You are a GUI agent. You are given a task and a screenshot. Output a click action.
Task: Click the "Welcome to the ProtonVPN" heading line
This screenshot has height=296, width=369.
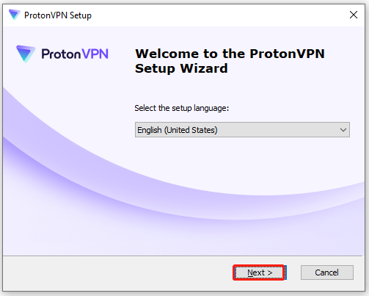[230, 54]
